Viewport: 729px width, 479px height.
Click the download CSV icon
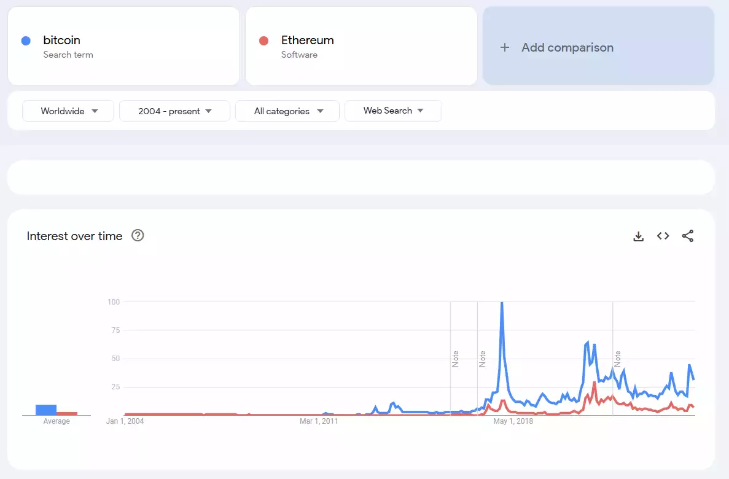[x=638, y=236]
